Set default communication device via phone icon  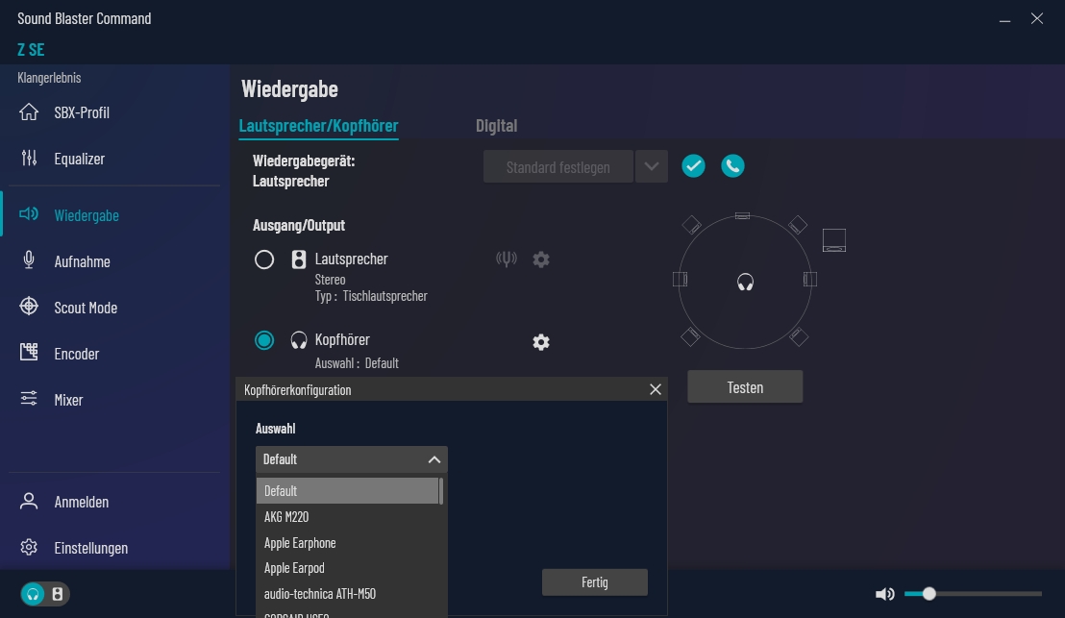[x=732, y=165]
